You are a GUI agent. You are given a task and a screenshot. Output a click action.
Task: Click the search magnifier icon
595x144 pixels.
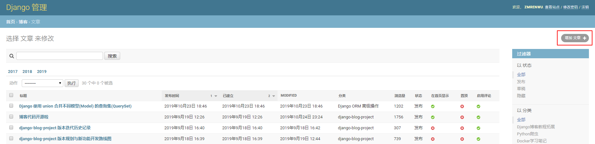[12, 56]
